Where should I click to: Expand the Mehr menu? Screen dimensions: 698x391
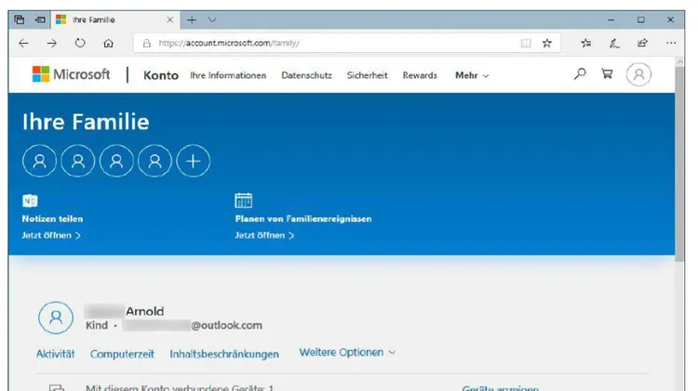(x=472, y=75)
